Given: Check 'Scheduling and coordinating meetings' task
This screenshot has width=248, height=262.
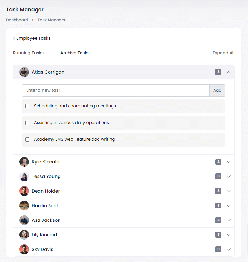Looking at the screenshot, I should [27, 106].
